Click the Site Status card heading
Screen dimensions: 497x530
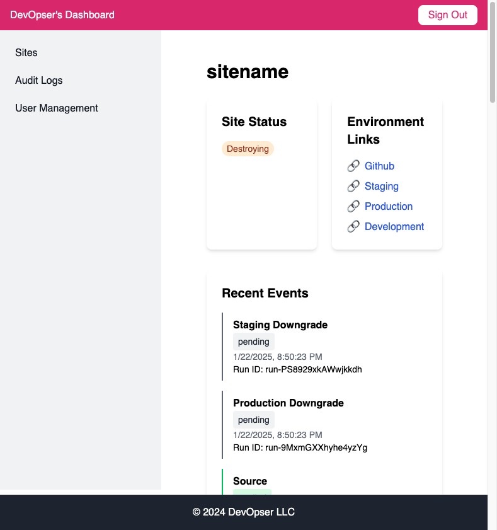pos(254,122)
